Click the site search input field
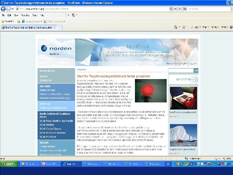233x175 pixels. tap(181, 70)
